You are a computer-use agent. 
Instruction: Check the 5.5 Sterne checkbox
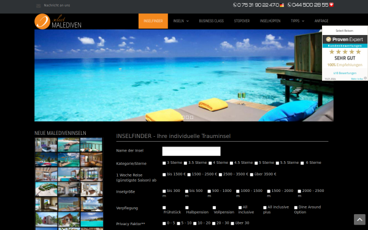point(277,163)
